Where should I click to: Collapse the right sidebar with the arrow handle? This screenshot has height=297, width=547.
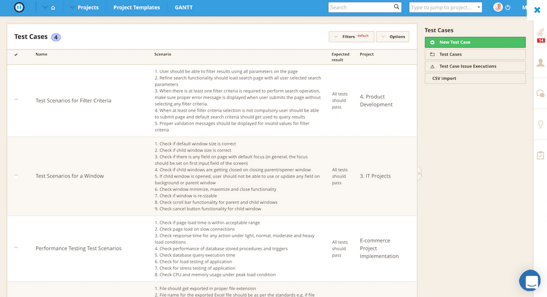(x=419, y=173)
